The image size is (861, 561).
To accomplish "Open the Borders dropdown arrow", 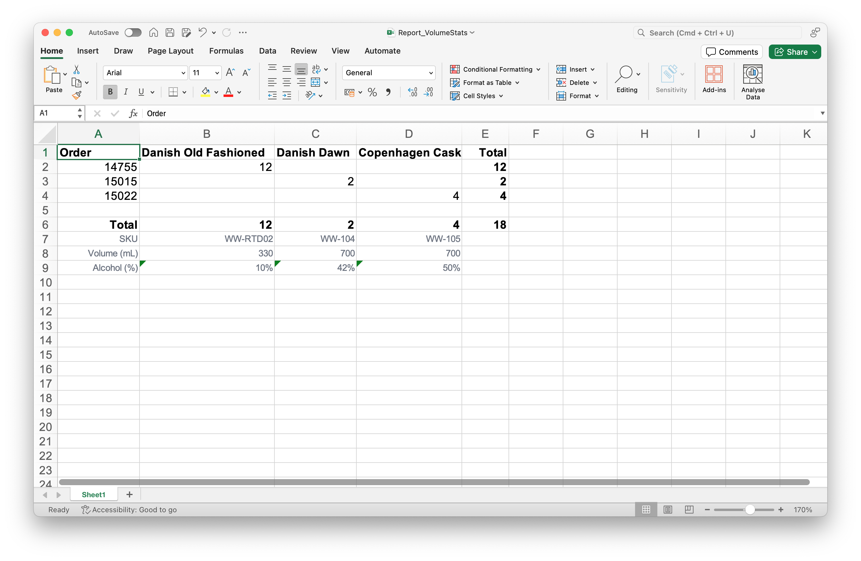I will (x=184, y=92).
